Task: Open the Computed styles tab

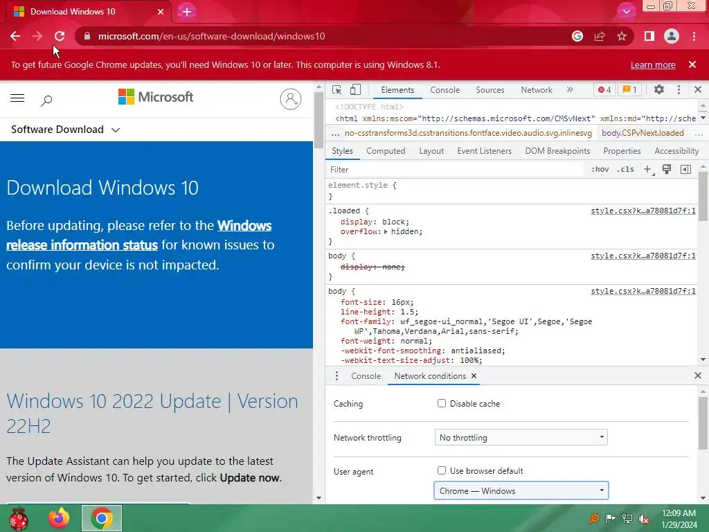Action: 386,151
